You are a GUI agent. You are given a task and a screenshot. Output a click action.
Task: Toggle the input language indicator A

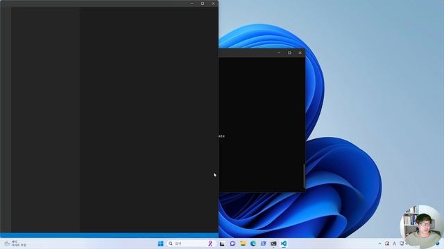395,243
